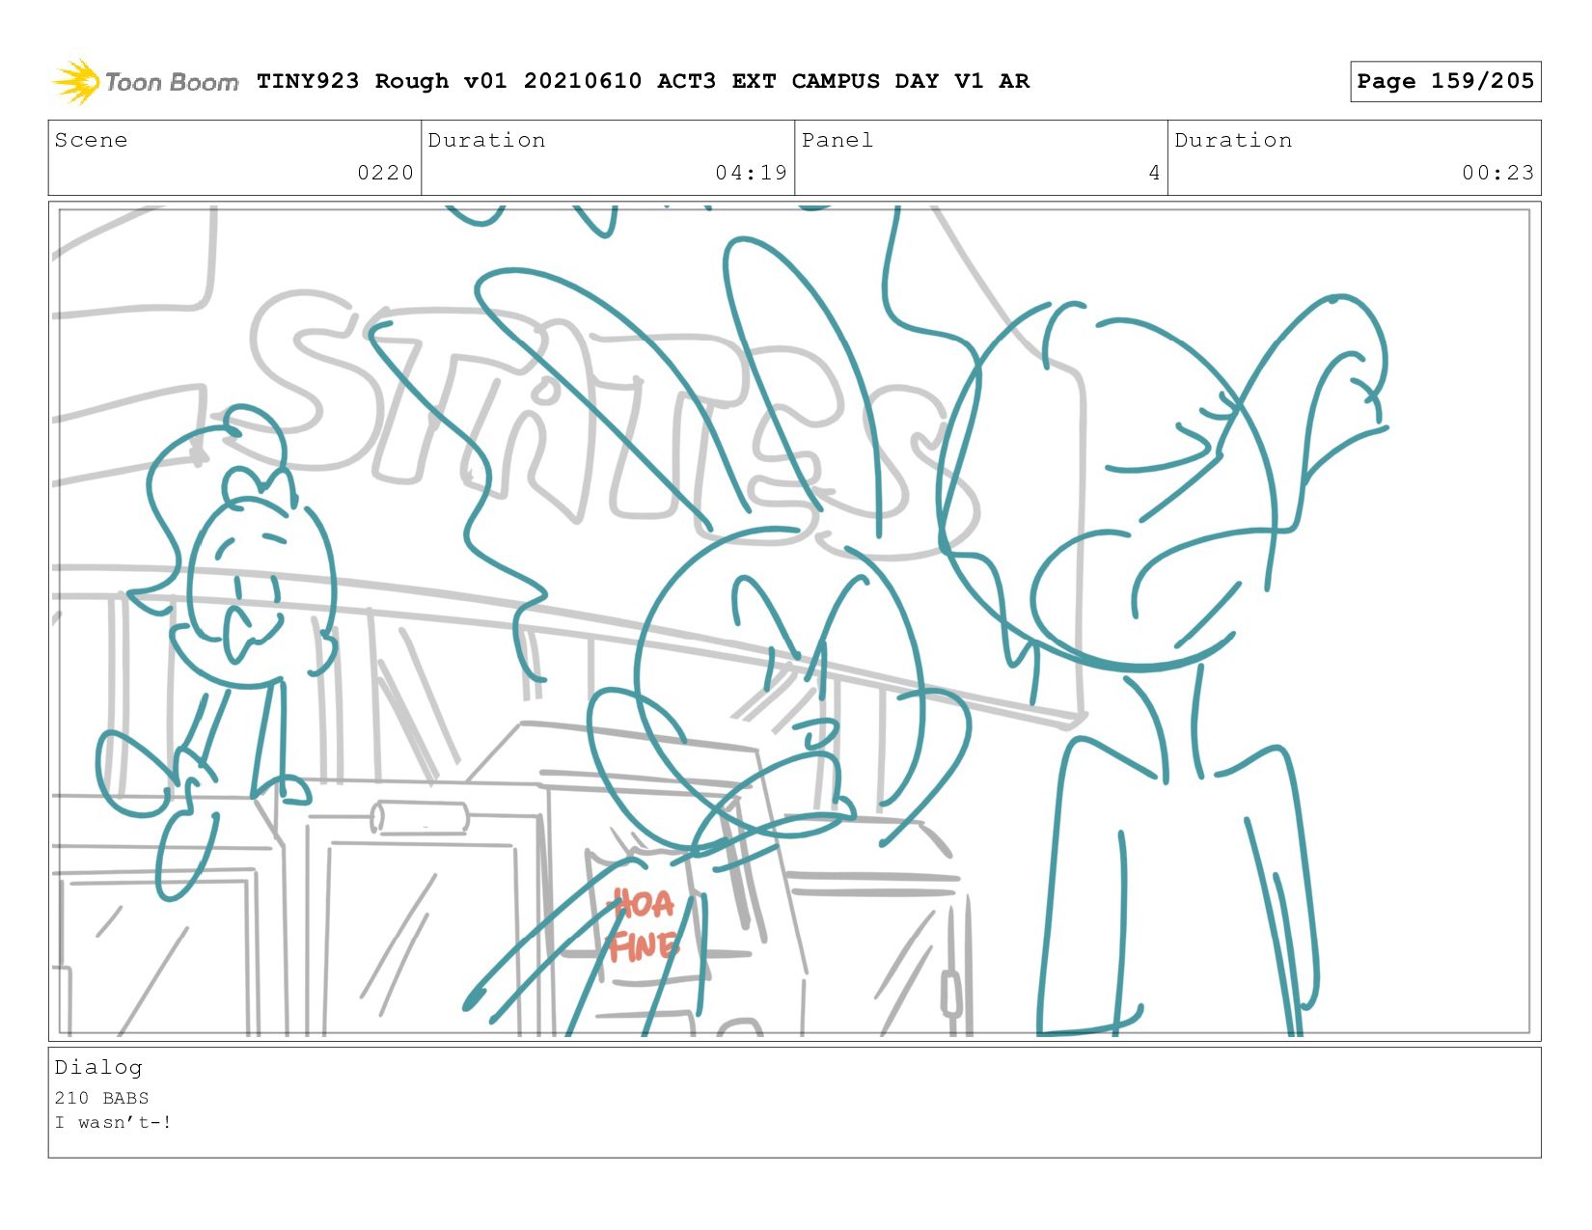Click the panel duration value 00:23
The image size is (1592, 1230).
1497,173
